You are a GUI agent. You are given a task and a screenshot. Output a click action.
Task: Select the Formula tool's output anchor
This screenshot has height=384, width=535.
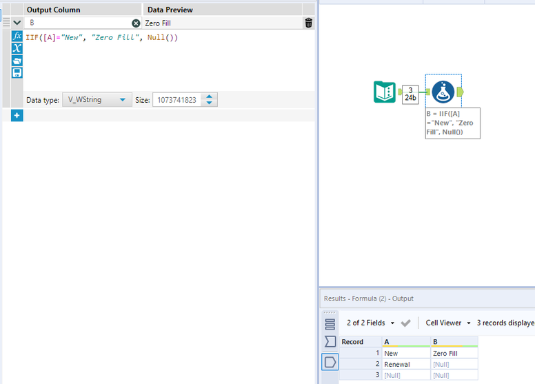460,92
